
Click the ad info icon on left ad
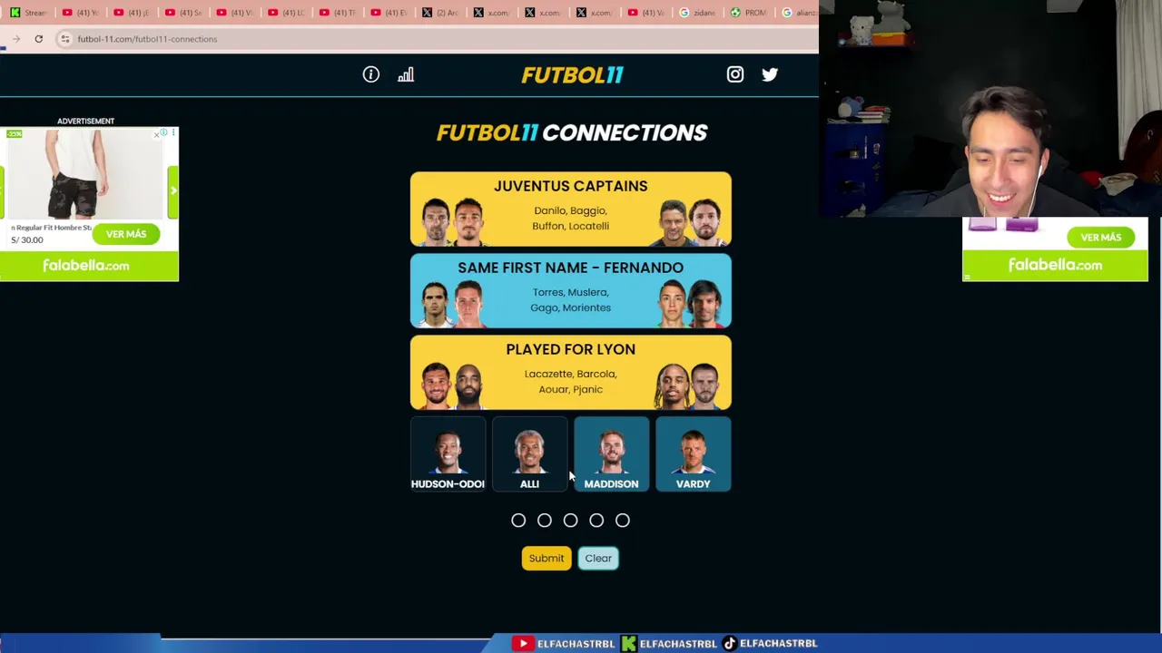click(x=164, y=133)
